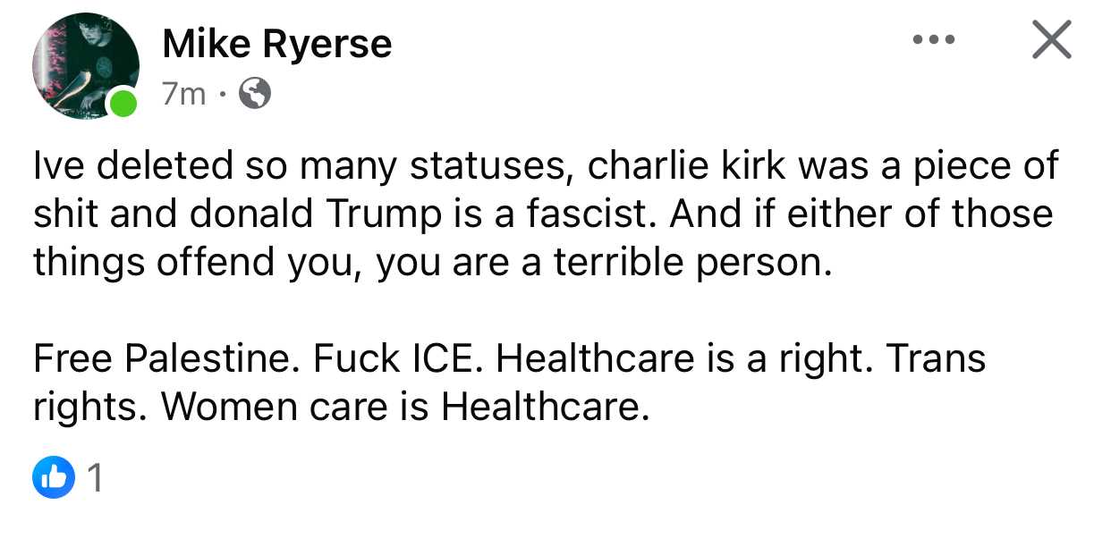Open the post's 7m timestamp
The height and width of the screenshot is (538, 1111).
183,93
